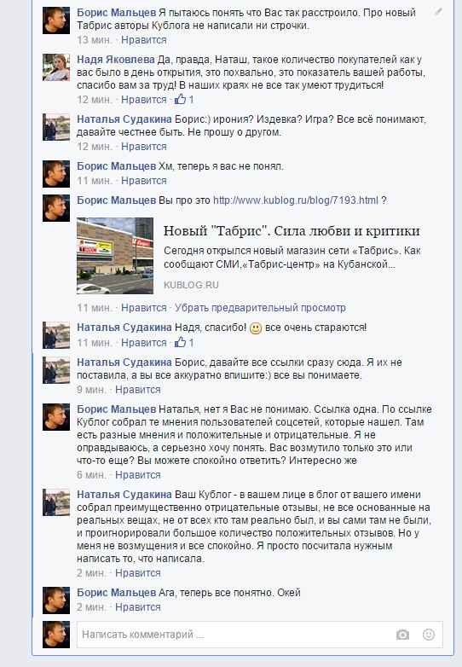The image size is (462, 667).
Task: Click Наталья Судакина's avatar on 'Ваш Кублог' comment
Action: 56,502
